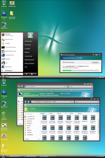Open the Administrator folder link in Start menu
105x158 pixels.
tap(28, 41)
